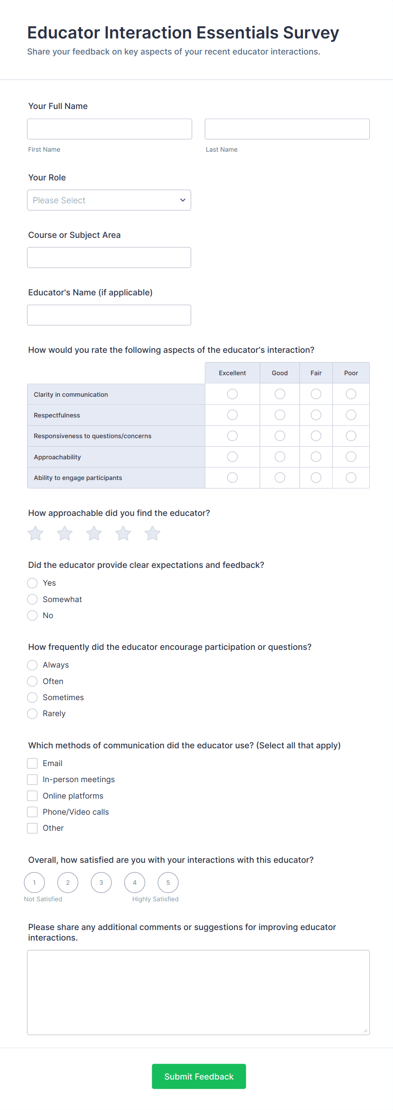Screen dimensions: 393x1110
Task: Select the third star rating
Action: [x=94, y=534]
